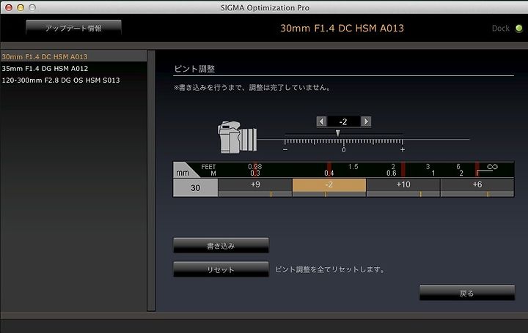Click the plus end of adjustment scale

403,149
